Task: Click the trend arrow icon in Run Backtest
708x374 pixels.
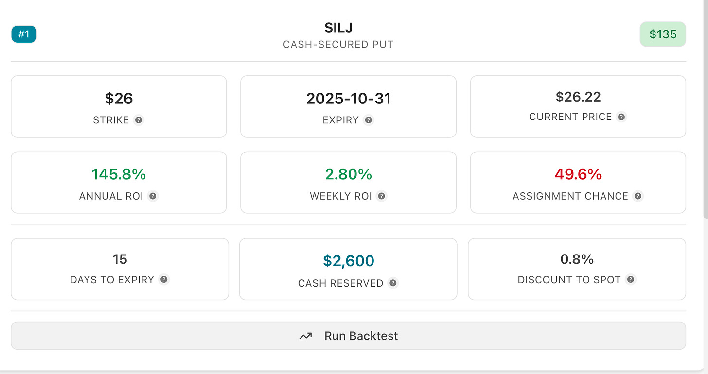Action: 305,336
